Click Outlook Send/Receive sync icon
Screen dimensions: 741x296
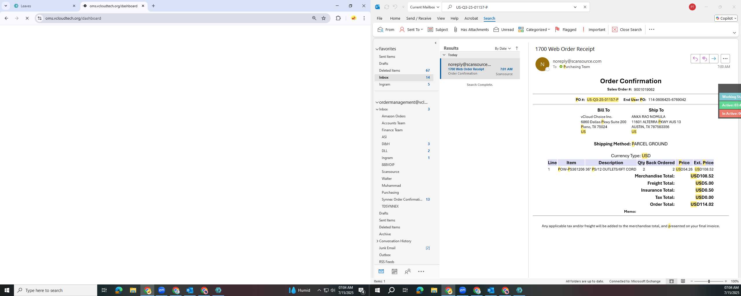tap(386, 7)
